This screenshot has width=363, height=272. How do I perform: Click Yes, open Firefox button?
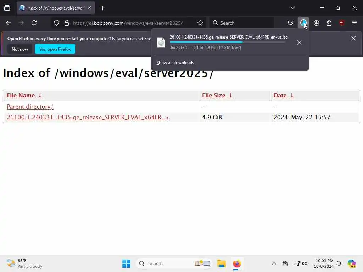pyautogui.click(x=55, y=49)
